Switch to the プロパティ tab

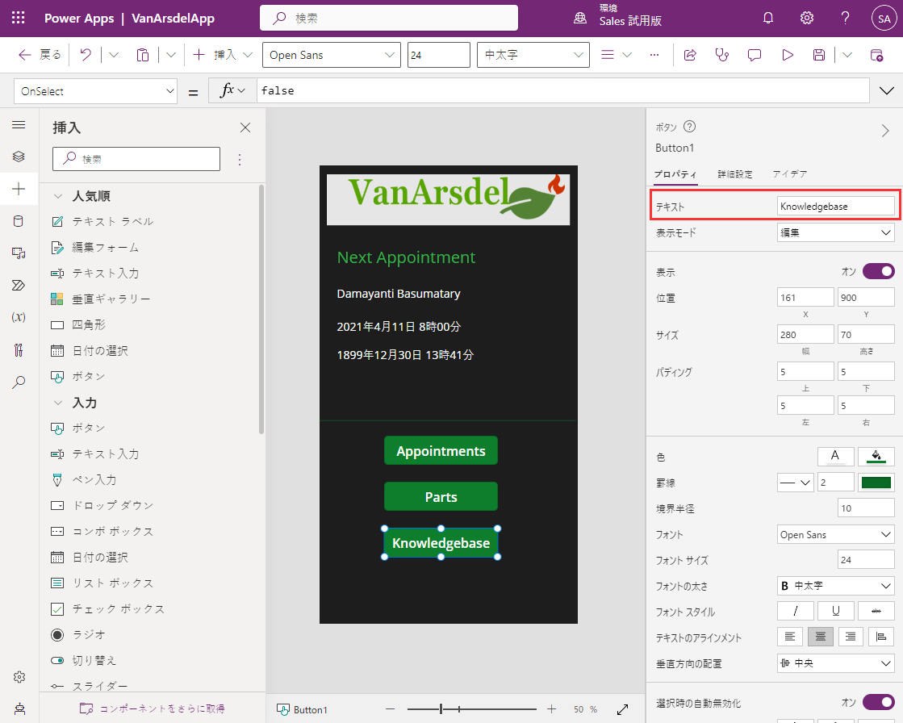pos(675,173)
